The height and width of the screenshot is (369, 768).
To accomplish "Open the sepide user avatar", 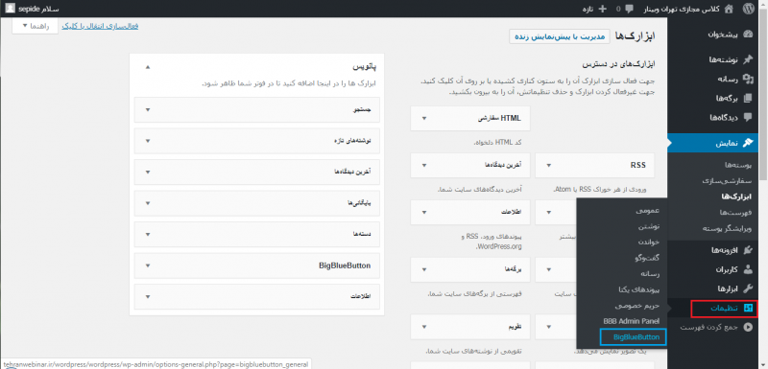I will point(11,9).
